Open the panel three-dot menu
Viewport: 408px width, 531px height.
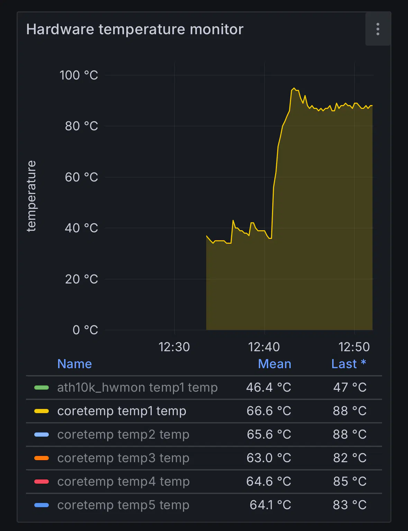tap(378, 29)
